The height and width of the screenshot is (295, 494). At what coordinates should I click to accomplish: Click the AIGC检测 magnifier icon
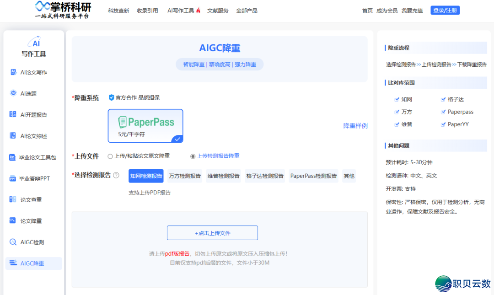click(x=13, y=242)
